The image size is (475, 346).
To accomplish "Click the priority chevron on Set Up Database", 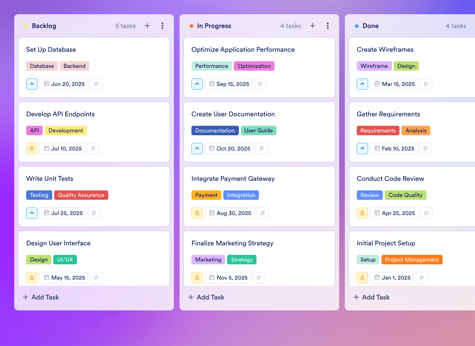I will (32, 84).
